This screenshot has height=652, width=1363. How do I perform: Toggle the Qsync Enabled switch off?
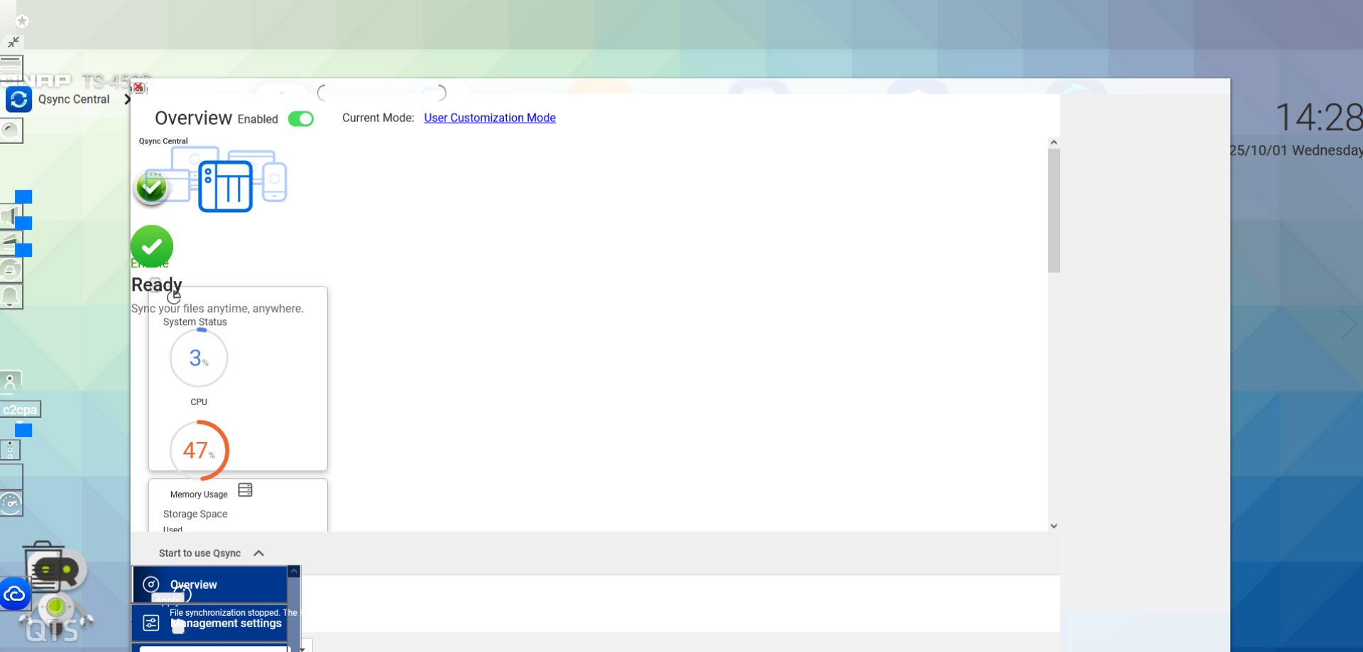[301, 118]
